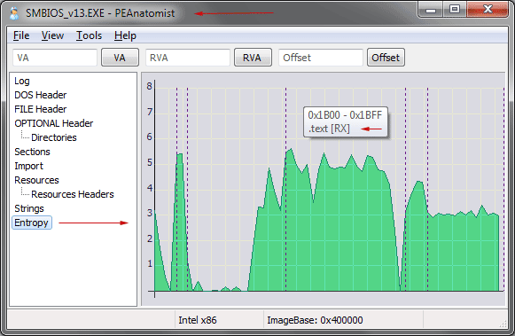Click the PEAnatomist app icon in title bar
515x336 pixels.
point(14,13)
